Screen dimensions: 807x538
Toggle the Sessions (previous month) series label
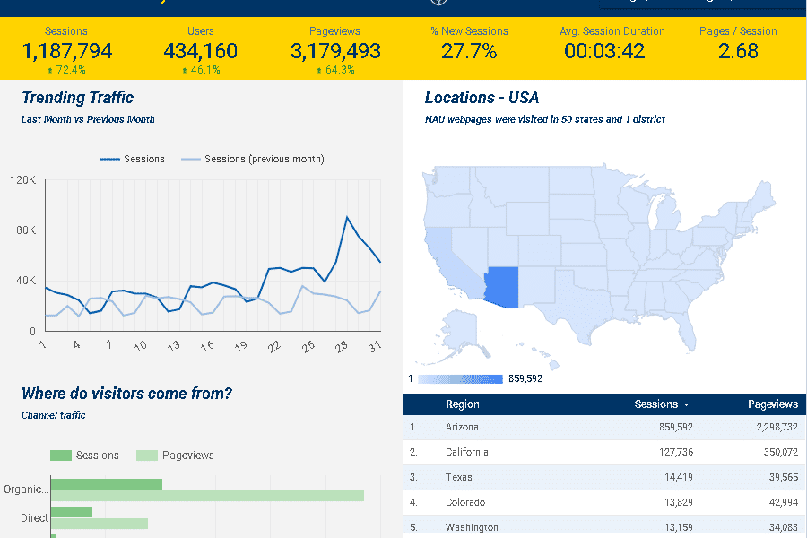pyautogui.click(x=264, y=159)
